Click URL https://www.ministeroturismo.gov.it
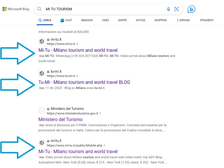This screenshot has height=168, width=224. click(73, 113)
